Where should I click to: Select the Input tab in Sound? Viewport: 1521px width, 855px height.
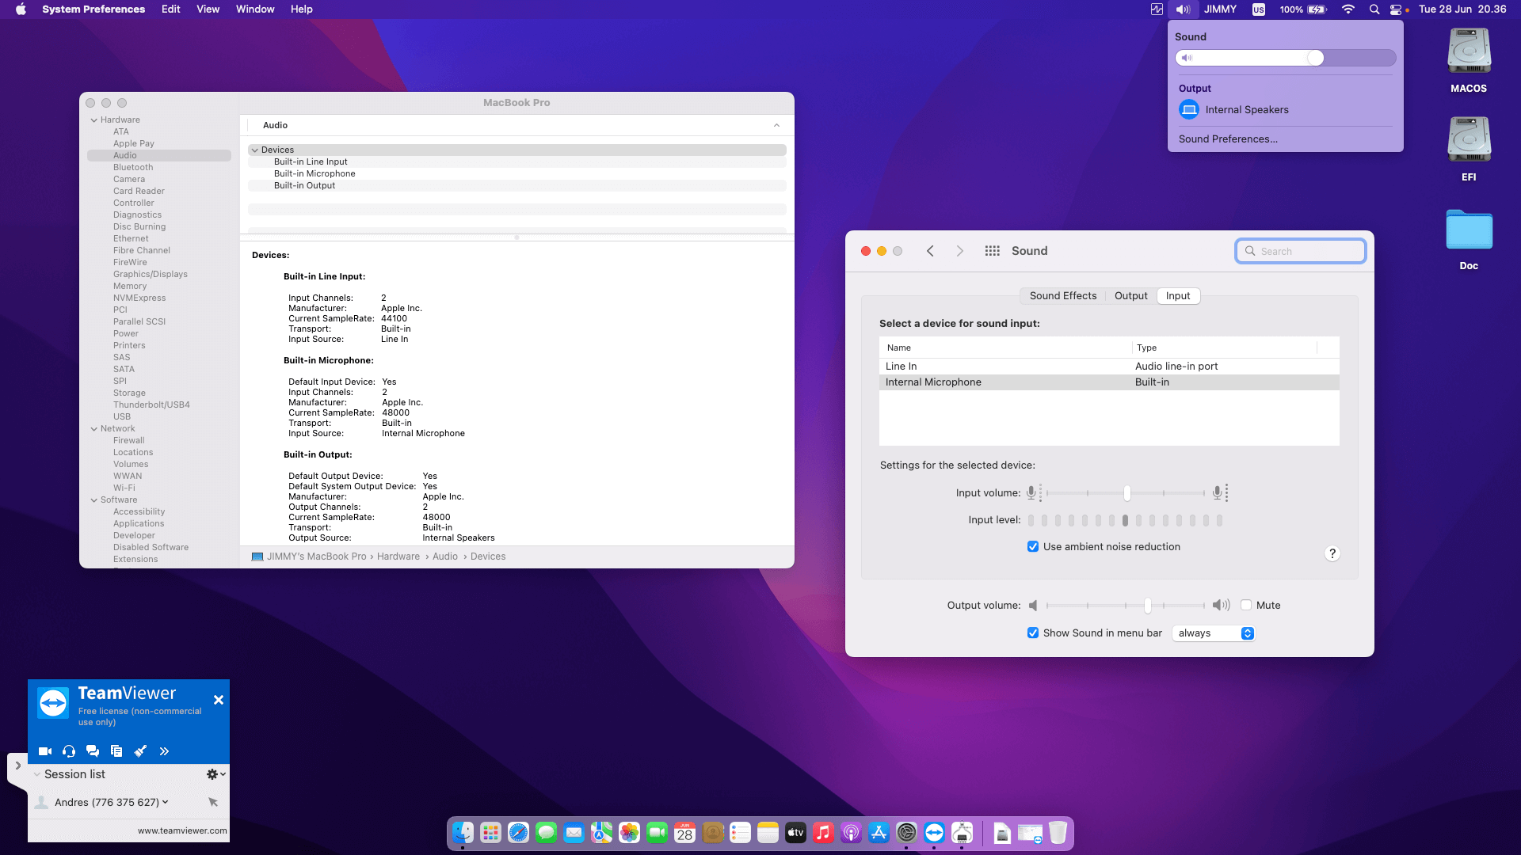tap(1178, 296)
